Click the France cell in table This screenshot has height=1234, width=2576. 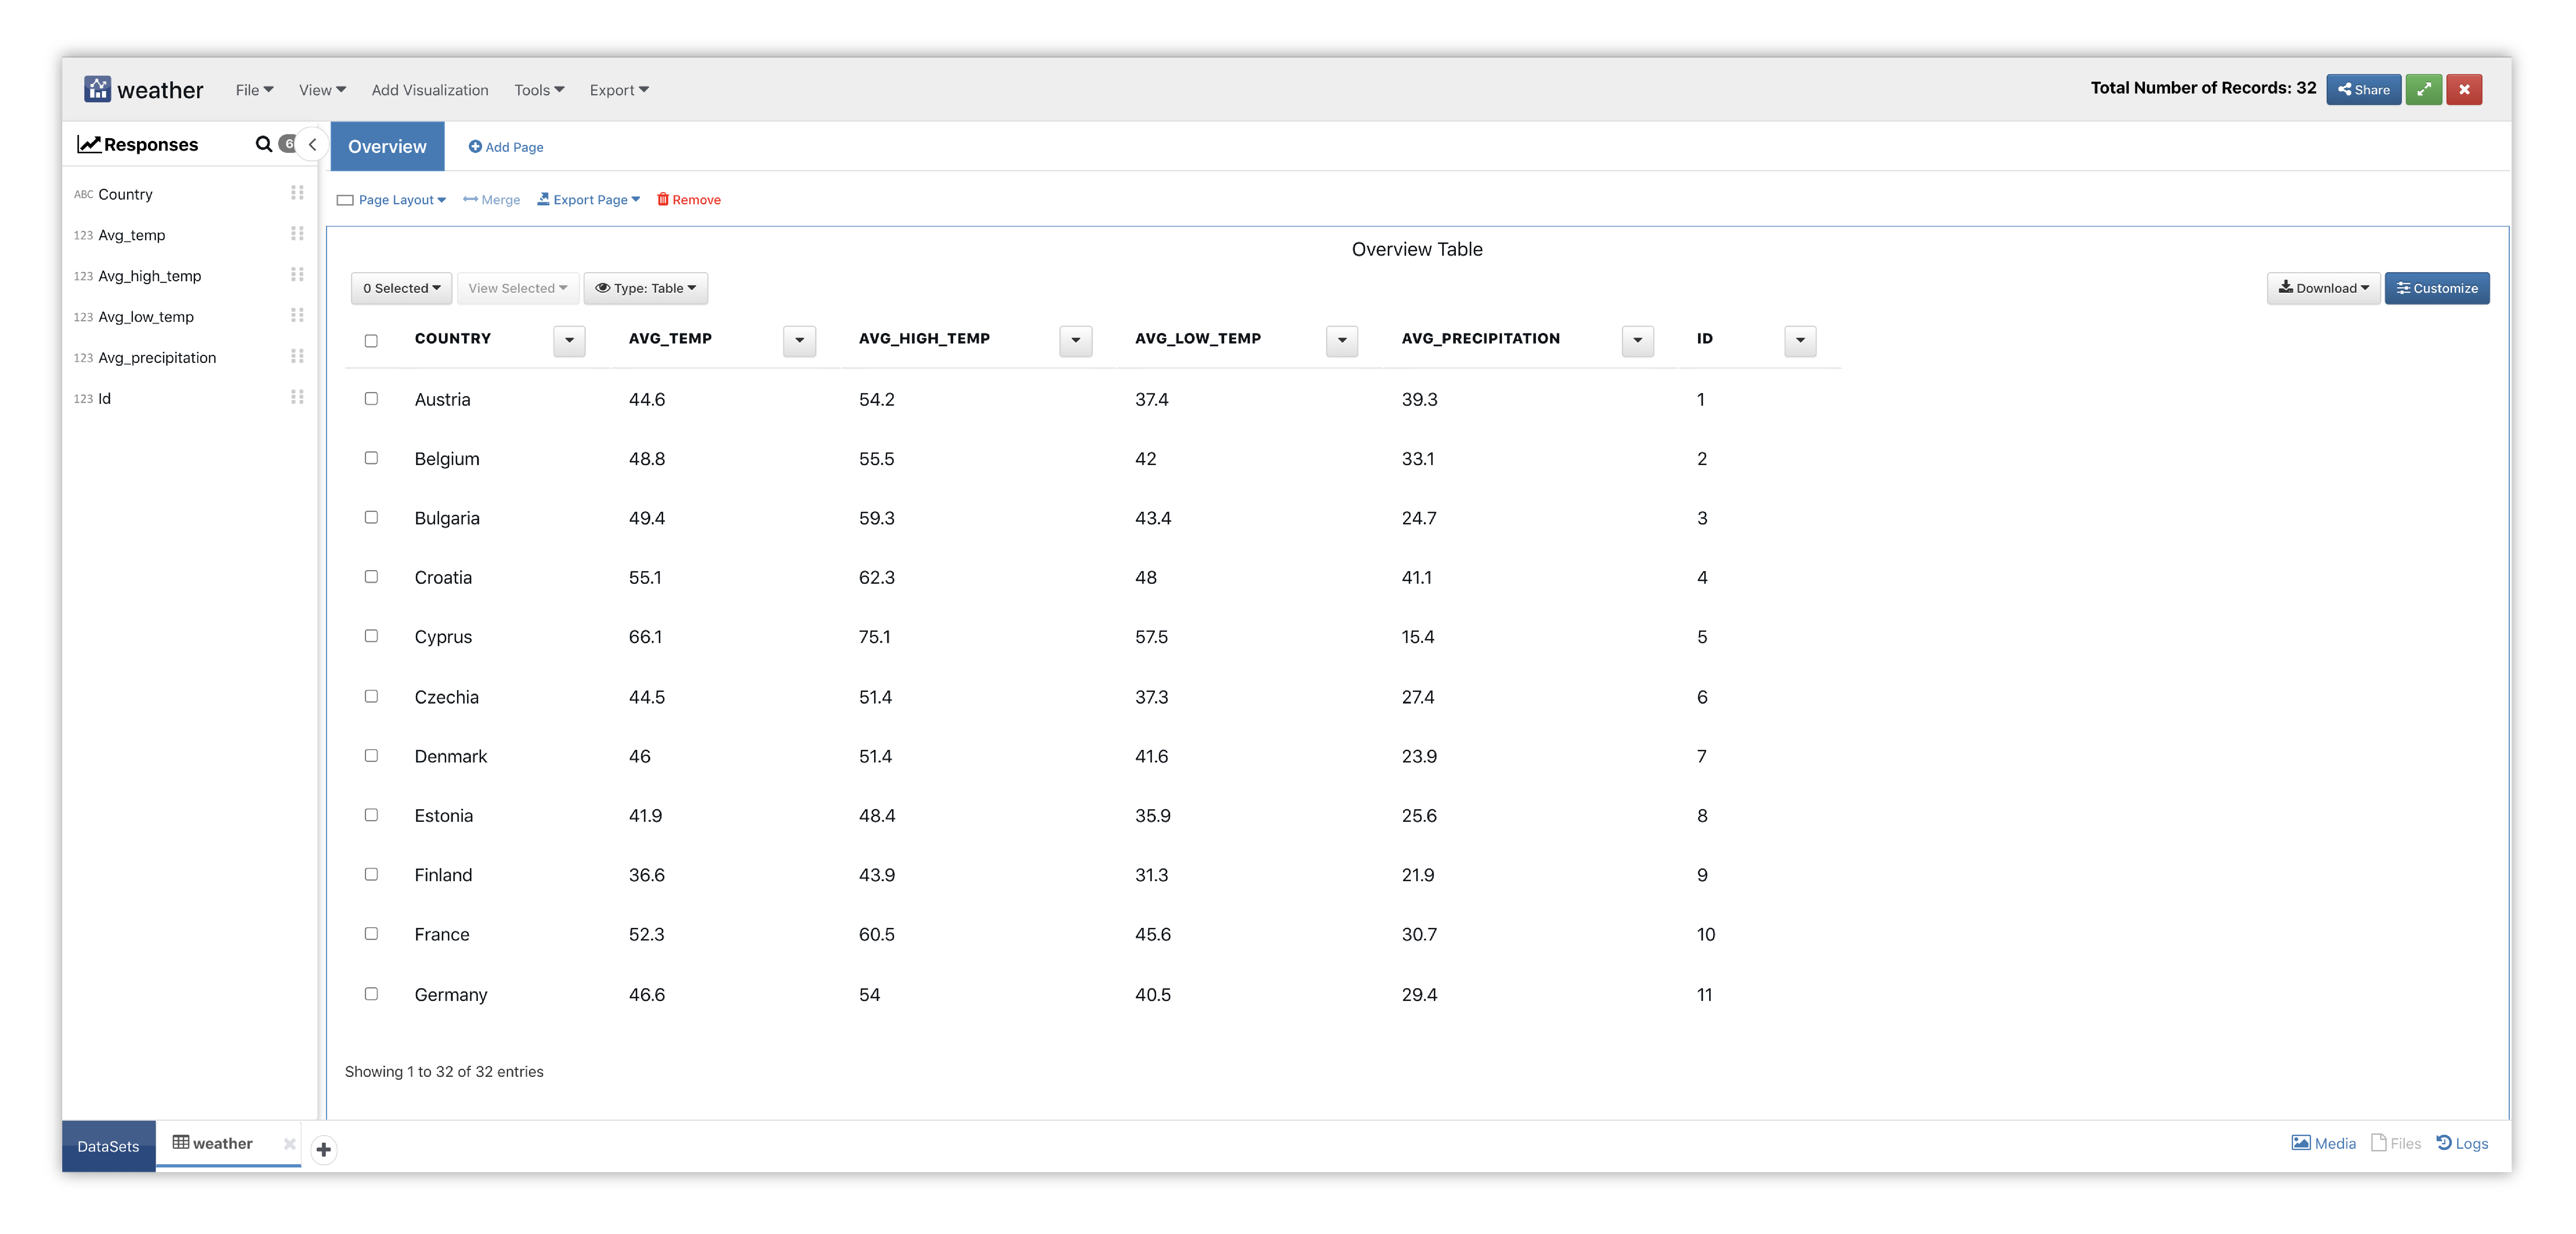tap(442, 934)
